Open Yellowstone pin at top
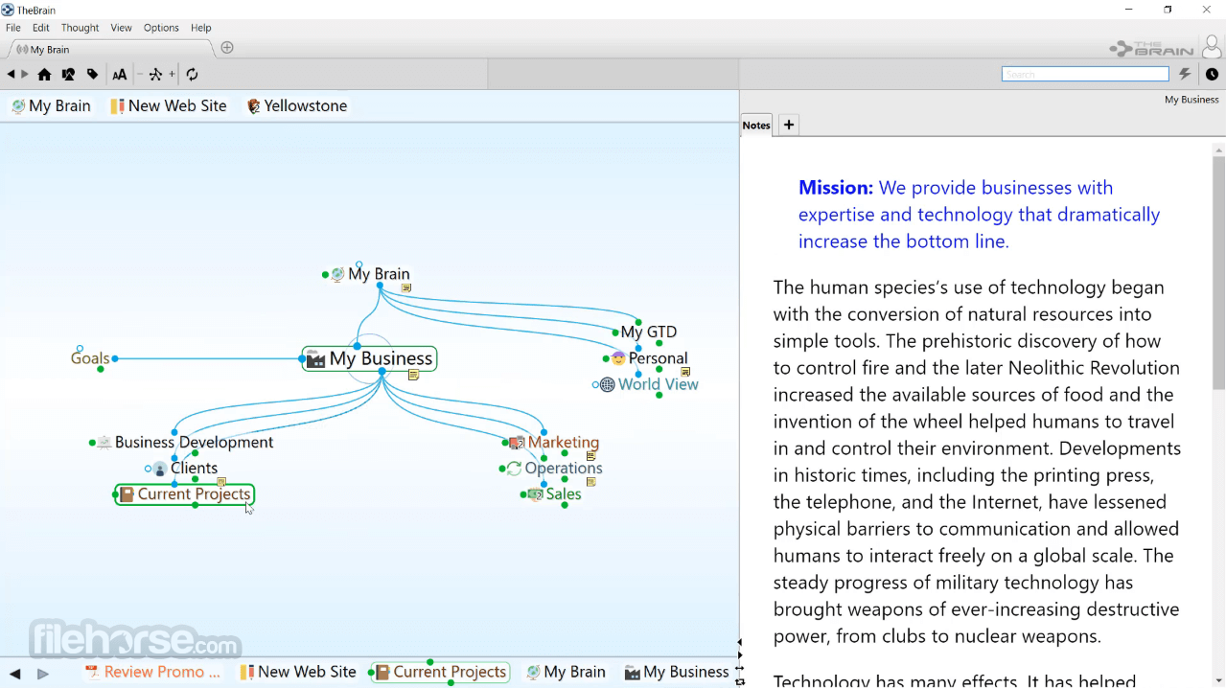This screenshot has height=688, width=1226. pyautogui.click(x=297, y=106)
